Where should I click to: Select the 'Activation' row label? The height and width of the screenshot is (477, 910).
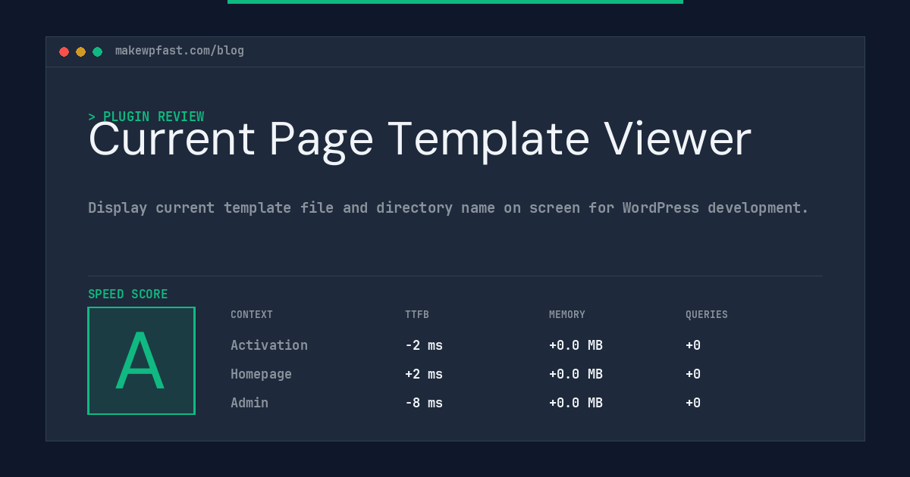pos(269,345)
